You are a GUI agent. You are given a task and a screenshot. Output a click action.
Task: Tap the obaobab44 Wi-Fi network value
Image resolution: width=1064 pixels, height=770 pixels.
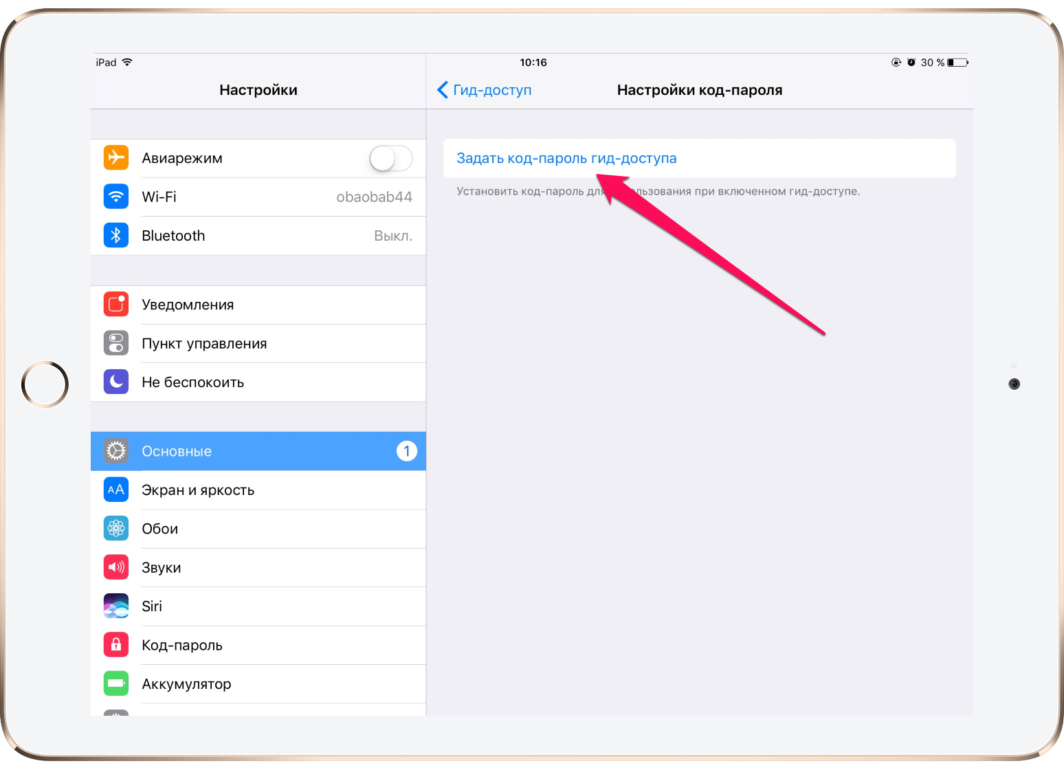coord(374,197)
